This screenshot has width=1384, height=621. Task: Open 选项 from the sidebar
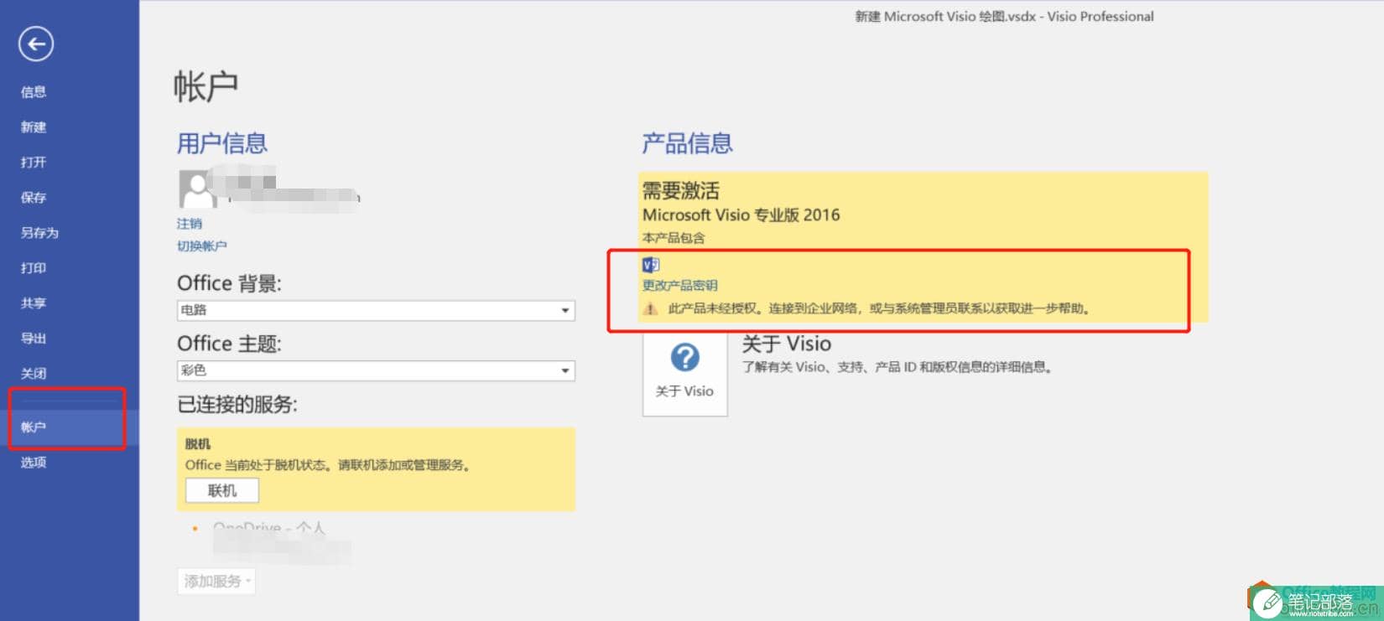pos(34,463)
